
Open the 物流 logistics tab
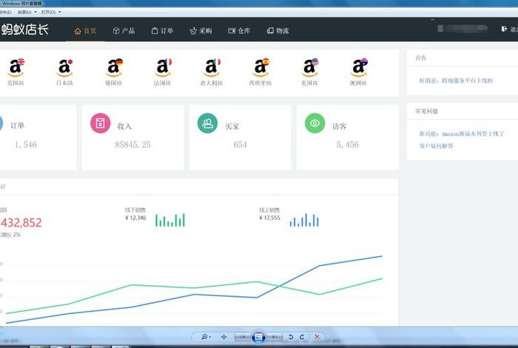[277, 31]
